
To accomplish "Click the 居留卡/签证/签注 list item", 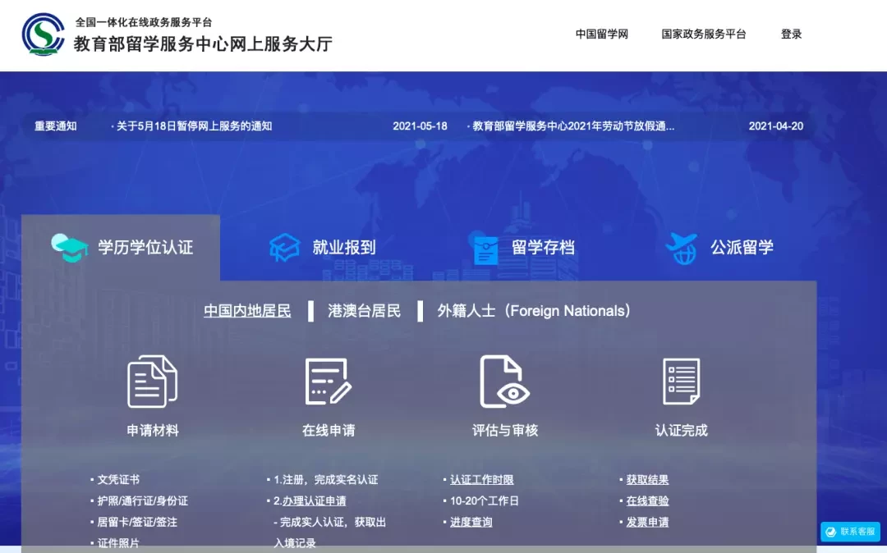I will pyautogui.click(x=137, y=523).
